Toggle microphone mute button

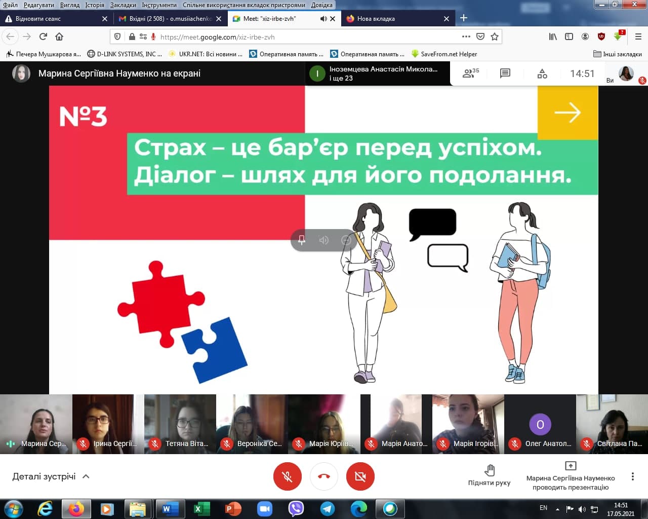pyautogui.click(x=288, y=476)
